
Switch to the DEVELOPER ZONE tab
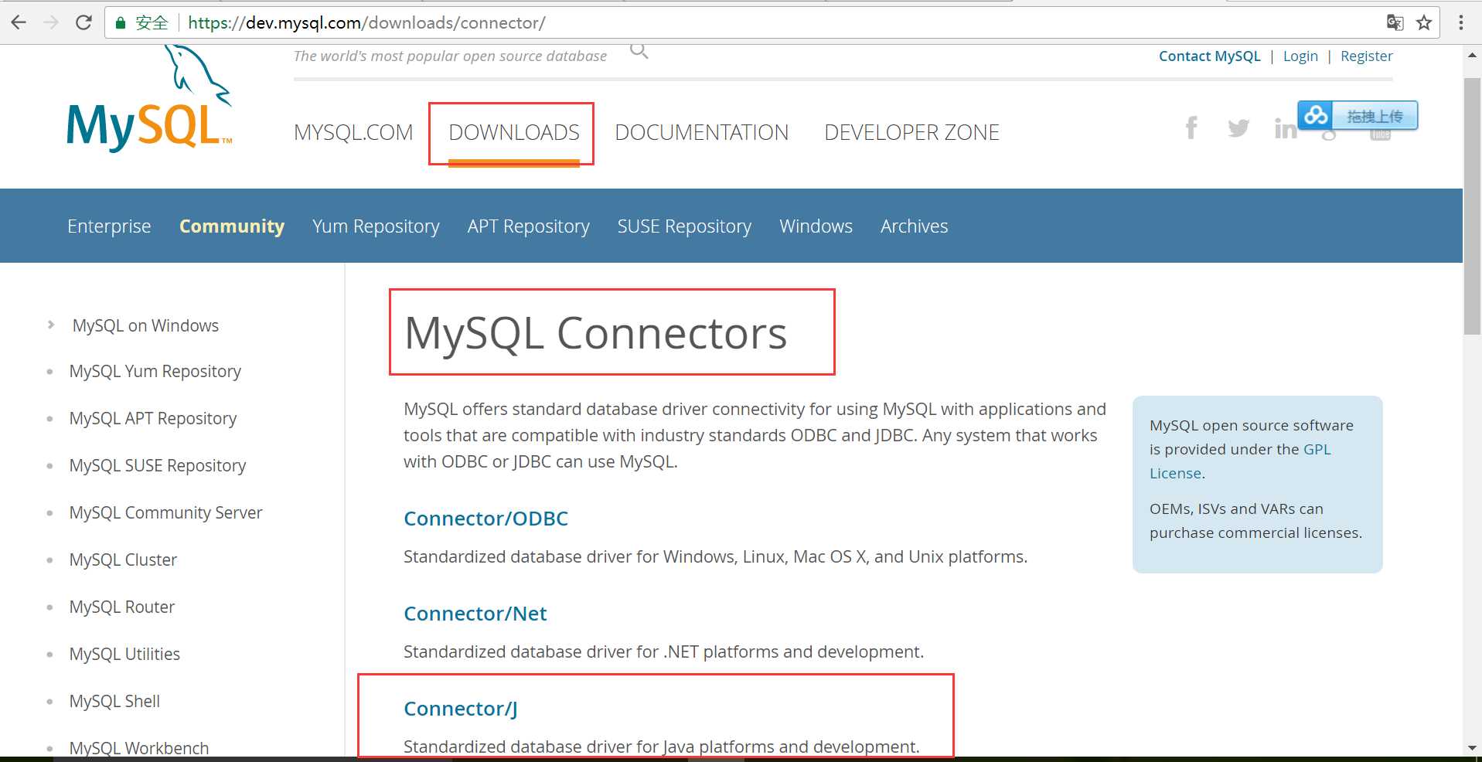pos(911,132)
